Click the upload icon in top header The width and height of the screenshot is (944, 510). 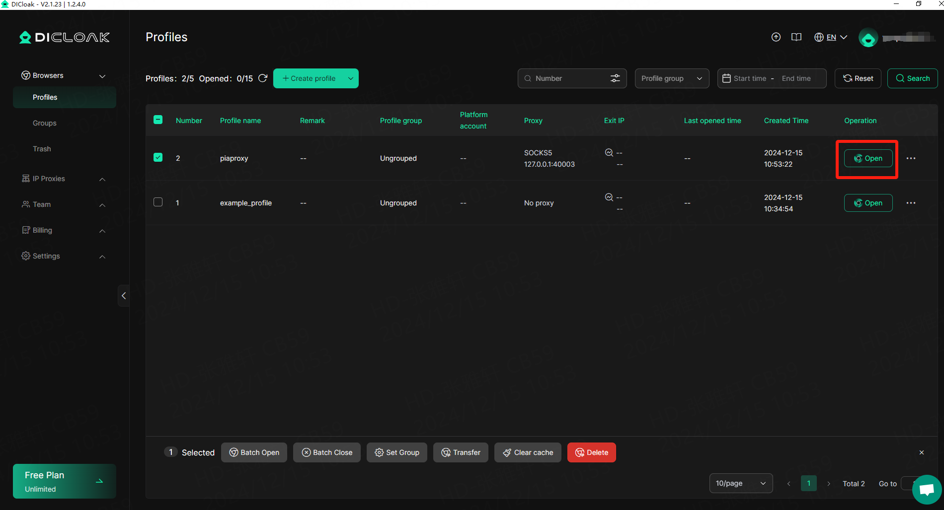pyautogui.click(x=776, y=37)
